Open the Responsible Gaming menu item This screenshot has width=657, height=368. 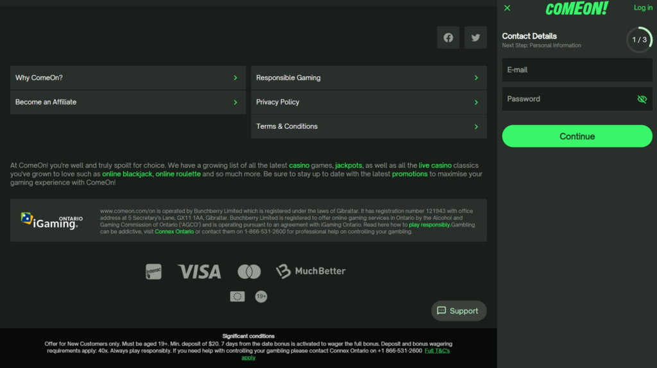point(369,78)
